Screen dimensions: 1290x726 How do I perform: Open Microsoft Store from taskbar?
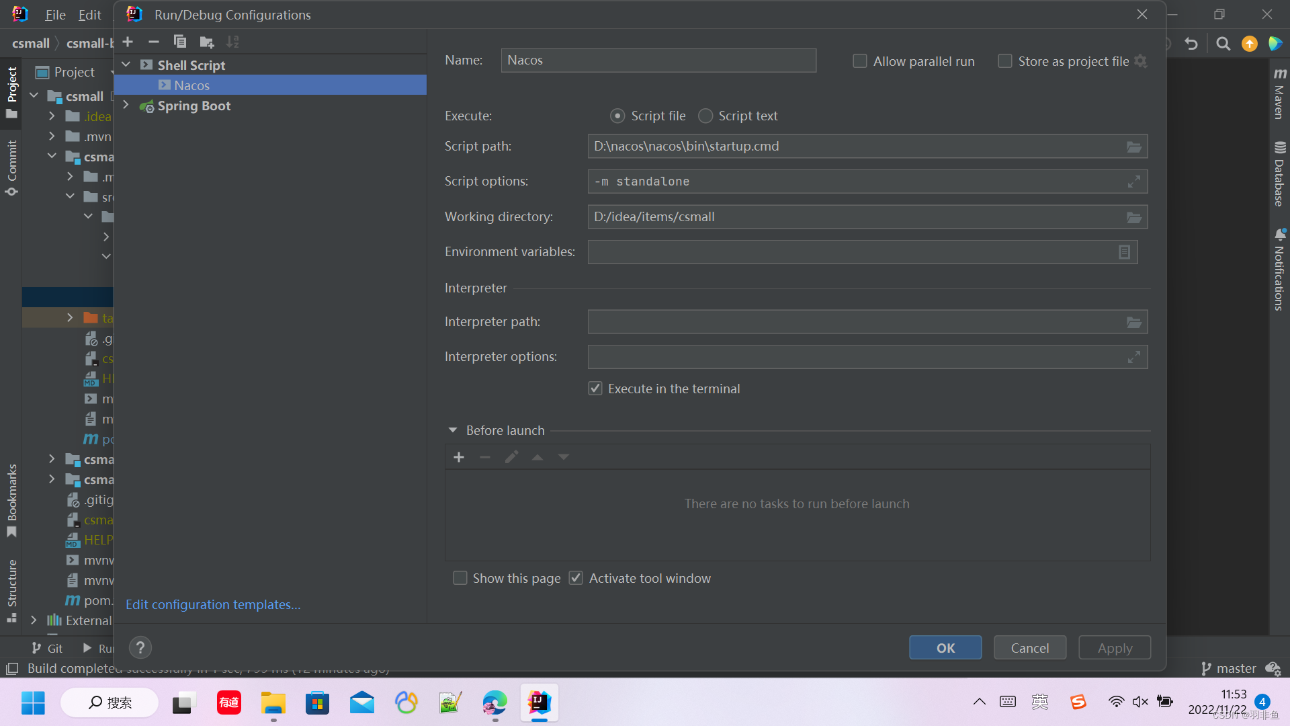tap(317, 702)
